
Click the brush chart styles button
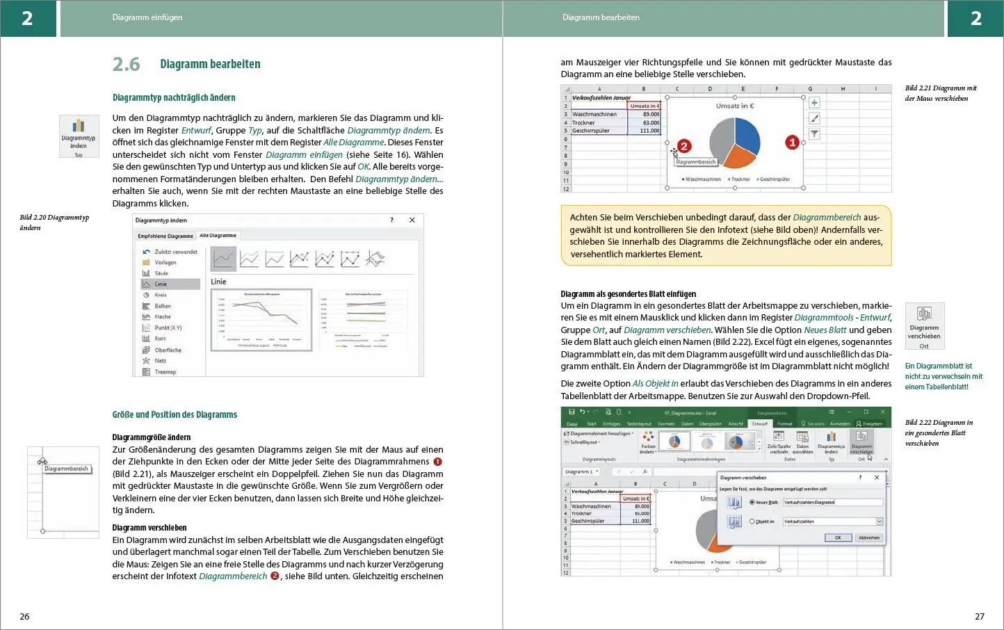814,118
